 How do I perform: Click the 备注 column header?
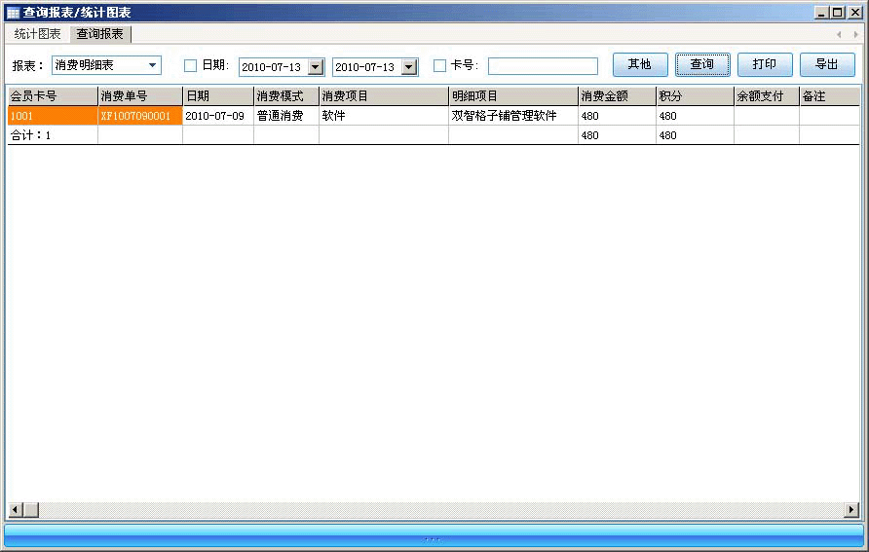830,96
